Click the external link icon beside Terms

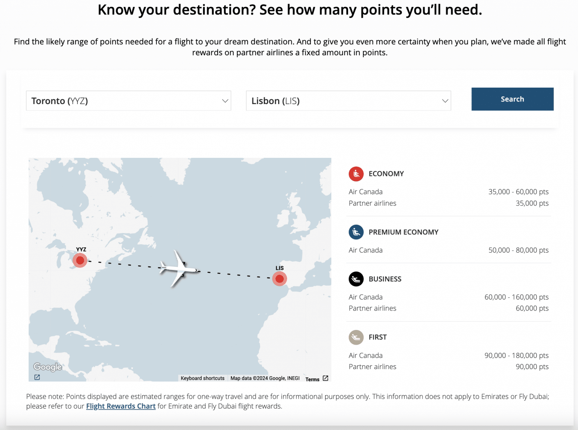[x=325, y=379]
